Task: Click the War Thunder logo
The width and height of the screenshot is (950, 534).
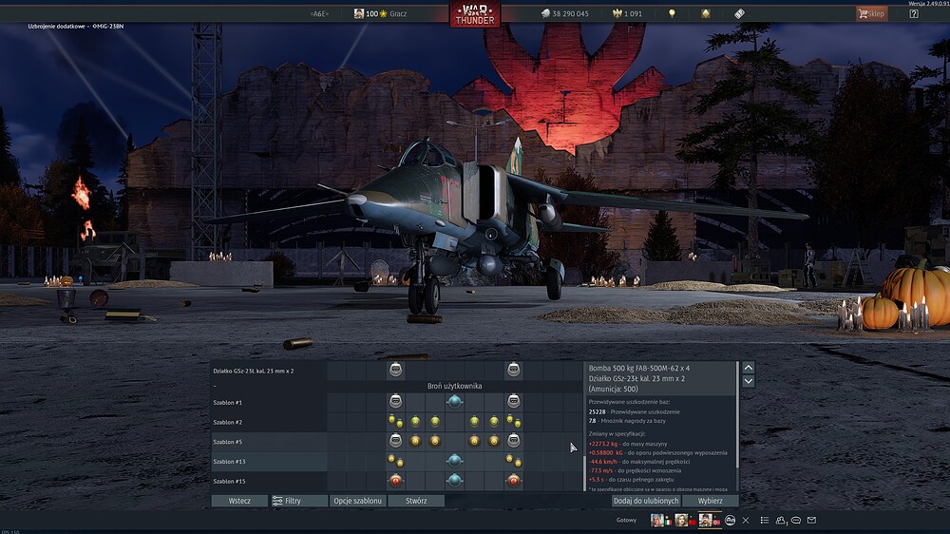Action: tap(475, 14)
